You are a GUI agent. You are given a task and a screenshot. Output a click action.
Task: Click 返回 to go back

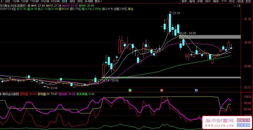(248, 2)
